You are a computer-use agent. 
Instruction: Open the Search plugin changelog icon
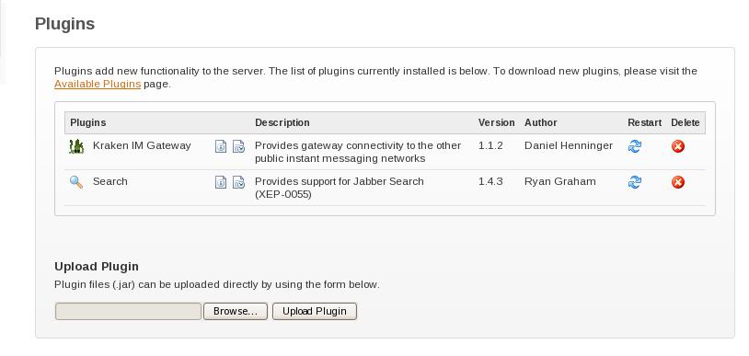(x=238, y=182)
